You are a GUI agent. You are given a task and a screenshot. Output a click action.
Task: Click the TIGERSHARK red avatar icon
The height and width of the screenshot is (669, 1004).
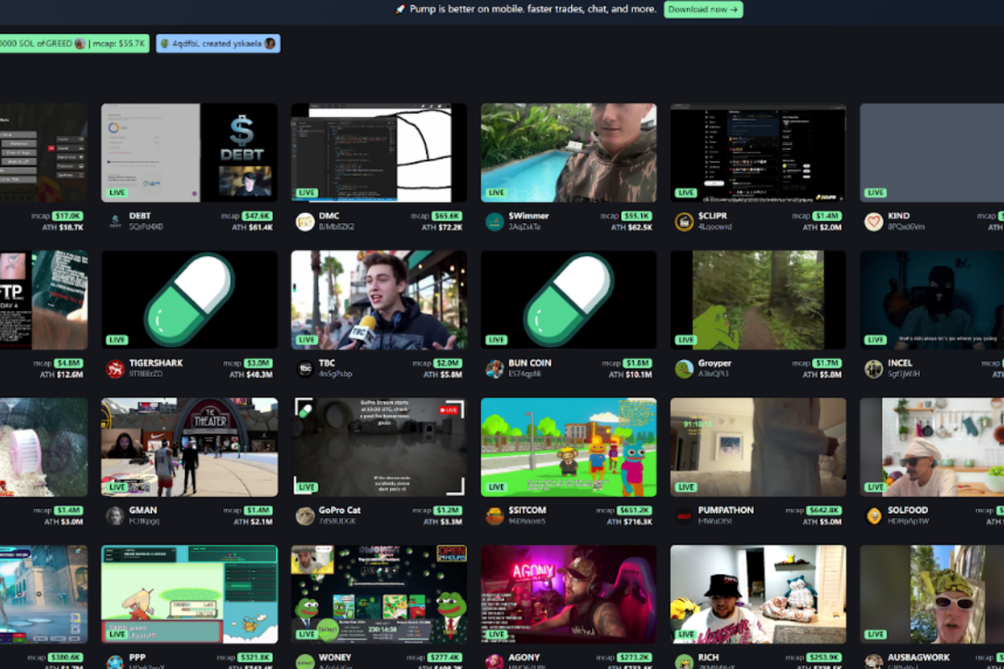point(115,369)
